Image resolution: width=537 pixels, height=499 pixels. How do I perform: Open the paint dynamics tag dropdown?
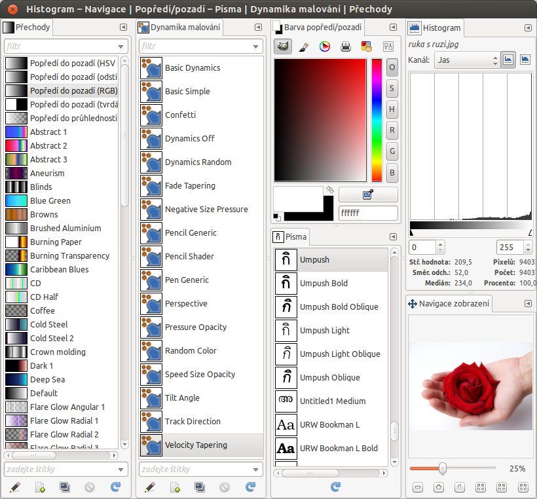[x=256, y=470]
